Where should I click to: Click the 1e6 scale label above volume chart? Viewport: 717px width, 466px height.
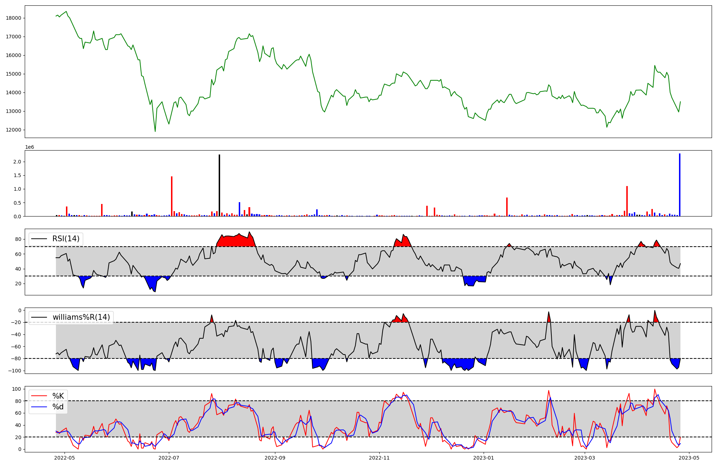29,147
